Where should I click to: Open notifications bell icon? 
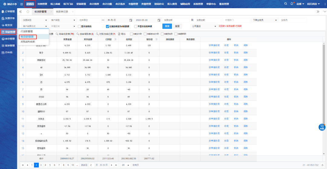(292, 4)
